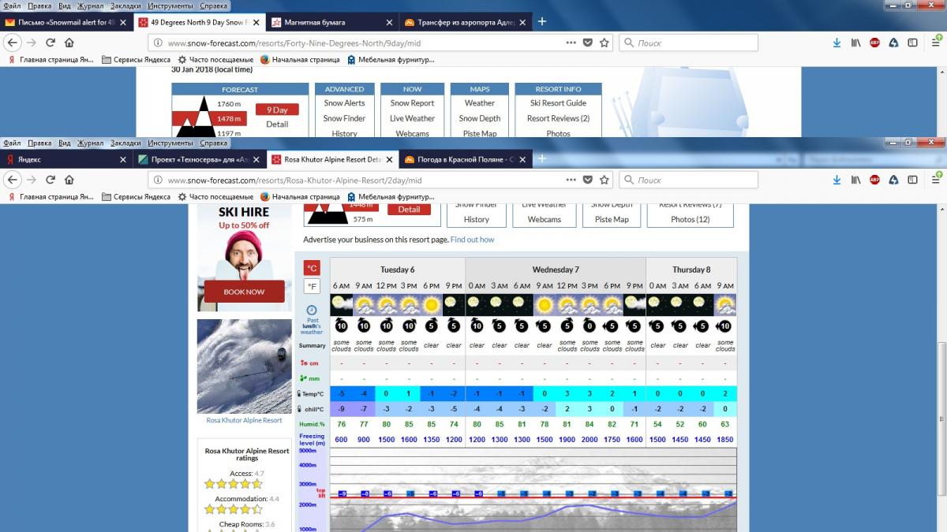This screenshot has height=532, width=947.
Task: Close the Яндекс tab
Action: (122, 159)
